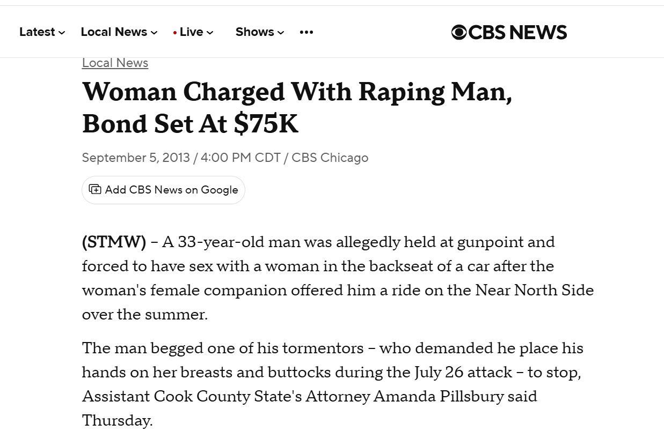Go to CBS NEWS wordmark home
Viewport: 664px width, 431px height.
[517, 33]
